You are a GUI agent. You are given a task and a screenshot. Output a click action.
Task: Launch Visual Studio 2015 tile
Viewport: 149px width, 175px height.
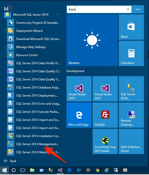79,89
